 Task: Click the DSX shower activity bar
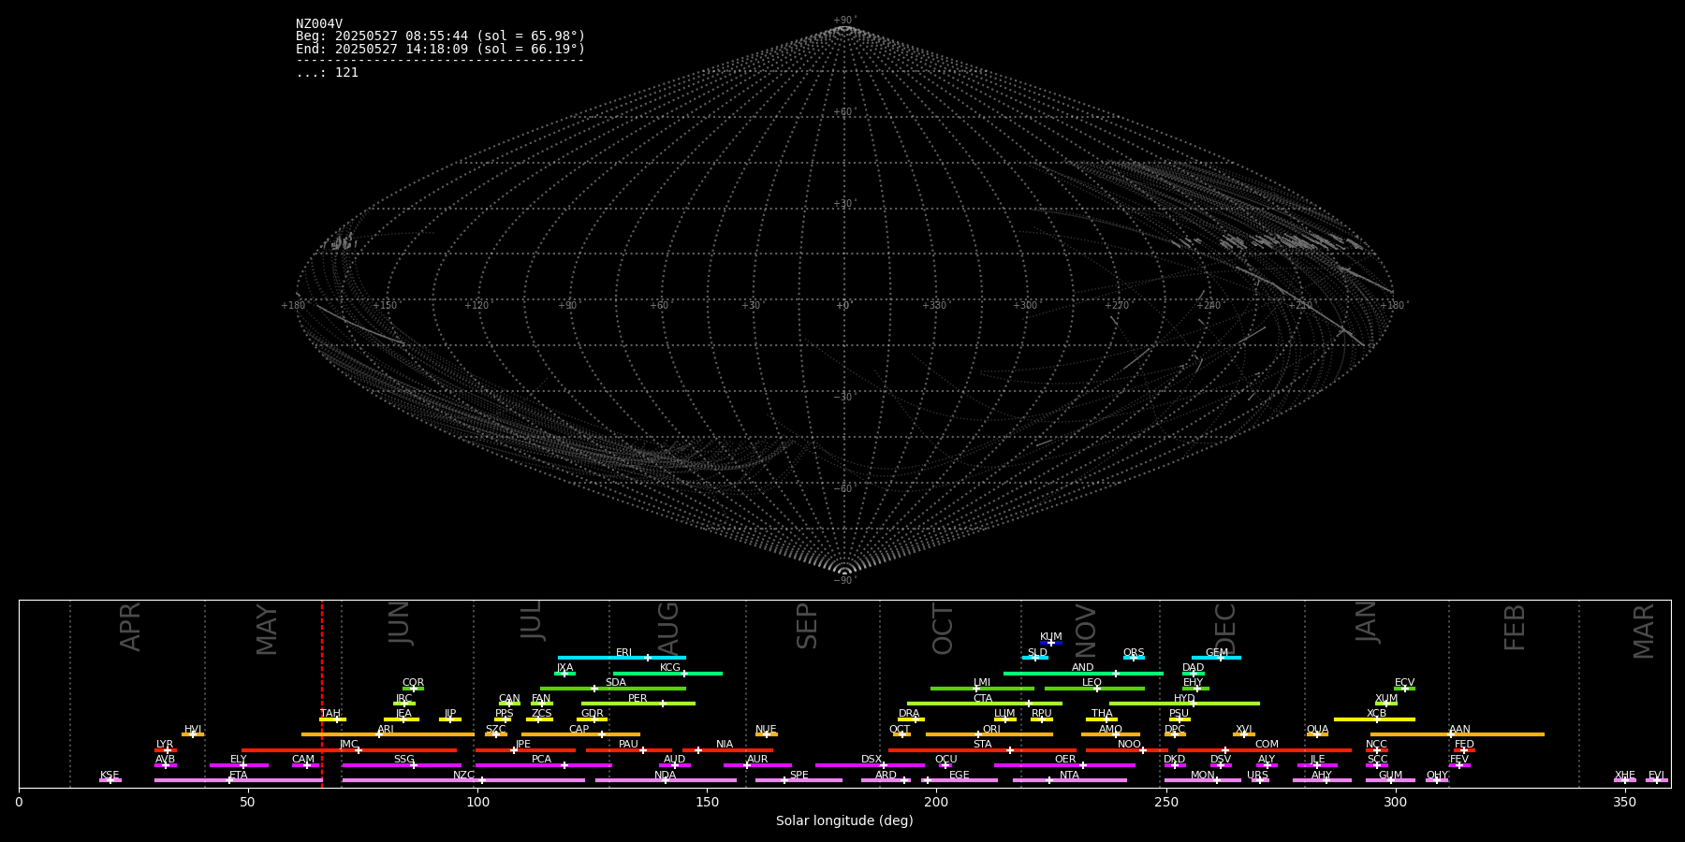coord(870,765)
